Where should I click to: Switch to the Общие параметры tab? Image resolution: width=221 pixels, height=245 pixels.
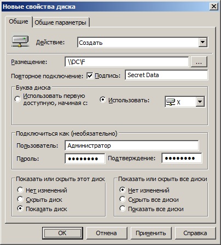pyautogui.click(x=61, y=22)
